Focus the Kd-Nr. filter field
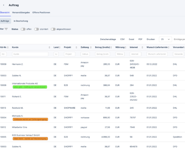This screenshot has width=185, height=150. (3, 54)
